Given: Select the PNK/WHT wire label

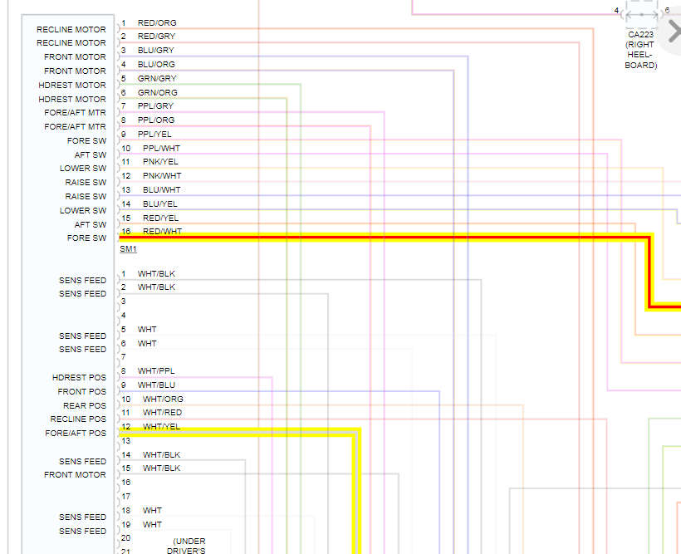Looking at the screenshot, I should 162,175.
